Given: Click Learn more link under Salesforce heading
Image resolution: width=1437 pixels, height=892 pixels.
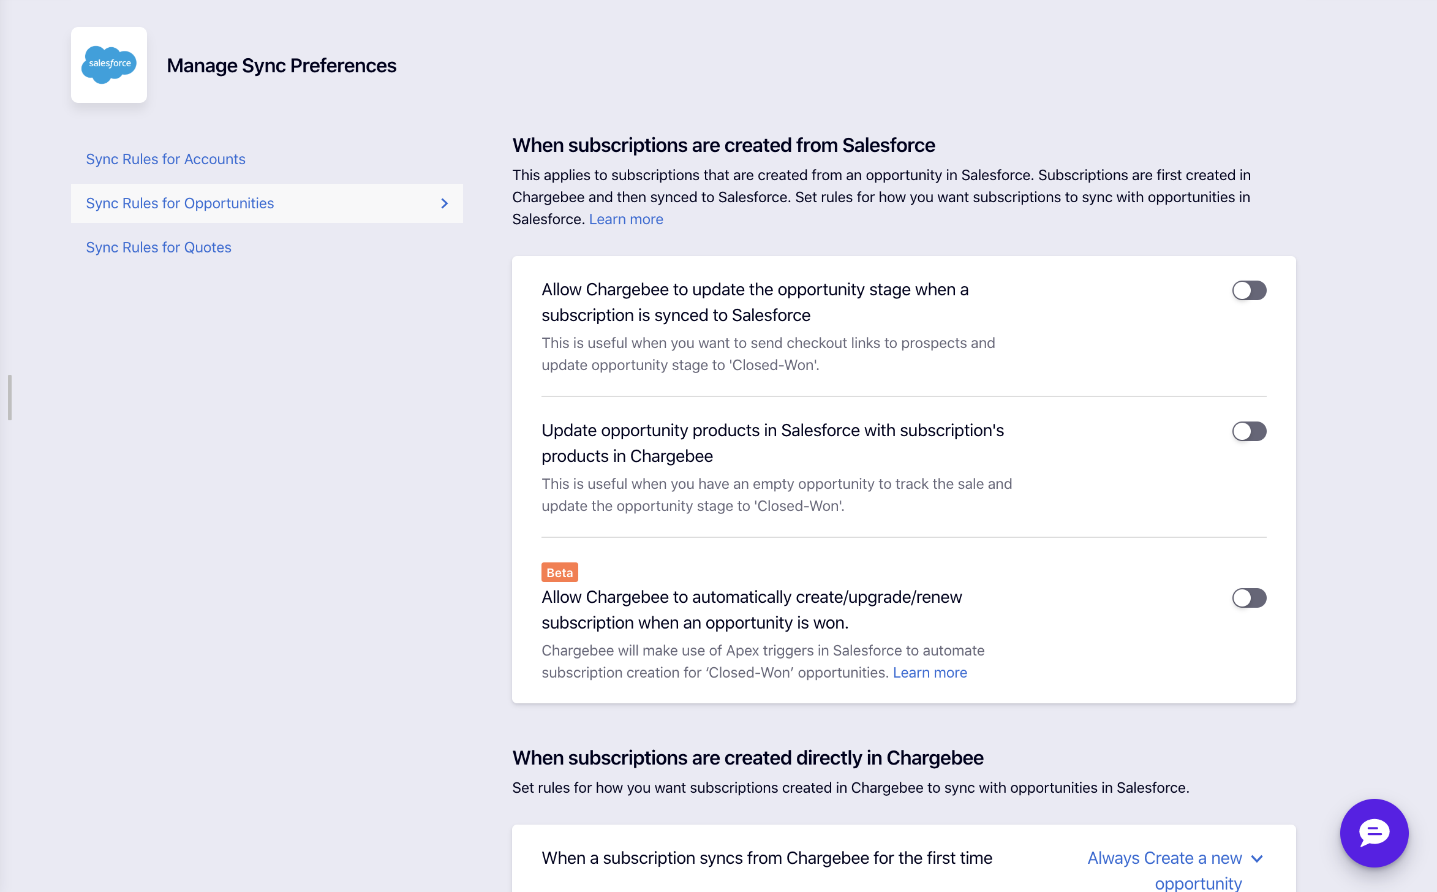Looking at the screenshot, I should 626,219.
